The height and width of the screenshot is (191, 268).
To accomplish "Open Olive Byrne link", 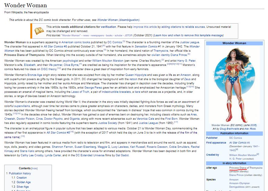I will [x=71, y=65].
